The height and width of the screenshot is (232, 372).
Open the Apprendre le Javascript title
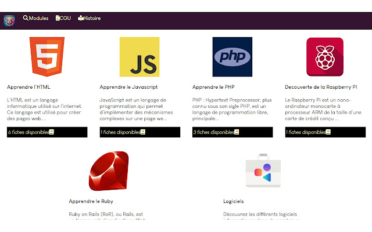(x=128, y=87)
